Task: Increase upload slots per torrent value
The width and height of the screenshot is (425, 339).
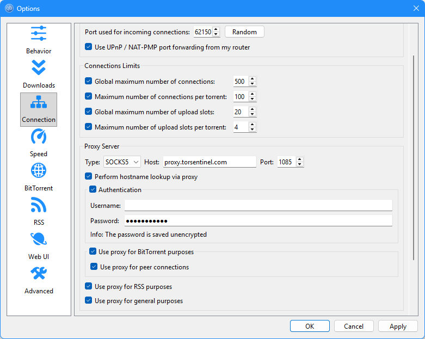Action: pyautogui.click(x=252, y=125)
